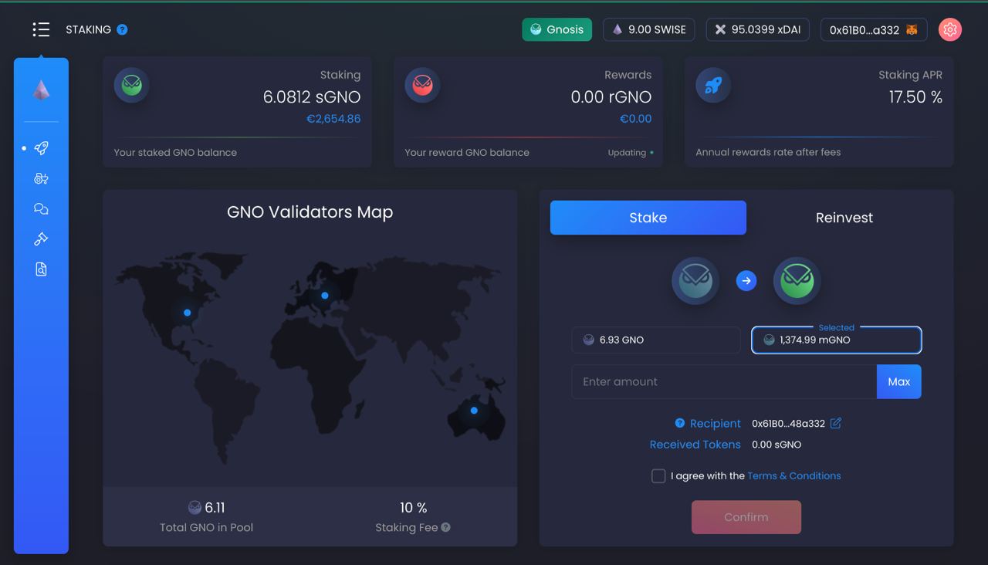Click the Enter amount input field
The height and width of the screenshot is (565, 988).
click(x=724, y=381)
